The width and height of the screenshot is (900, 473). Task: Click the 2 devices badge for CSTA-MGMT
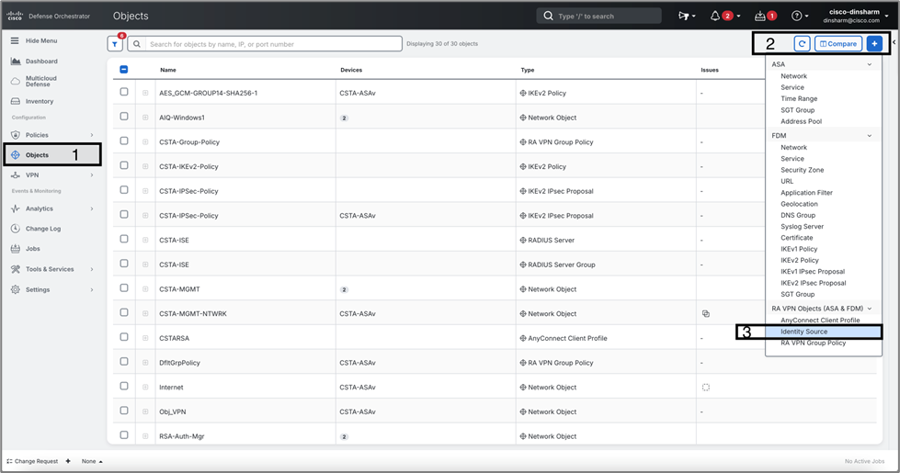[344, 289]
